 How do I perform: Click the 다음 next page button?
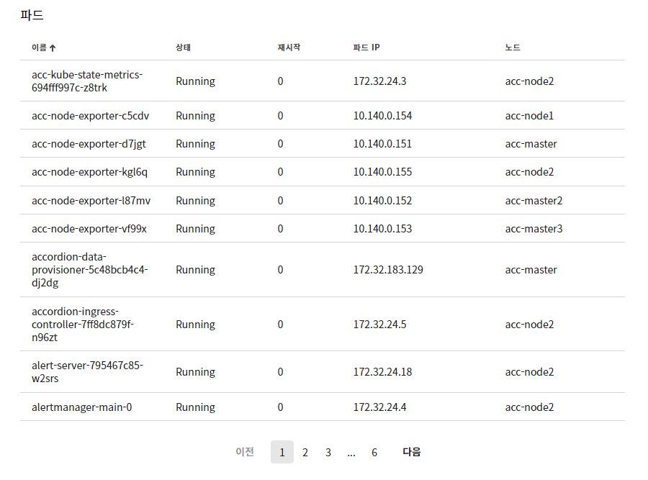pos(412,452)
